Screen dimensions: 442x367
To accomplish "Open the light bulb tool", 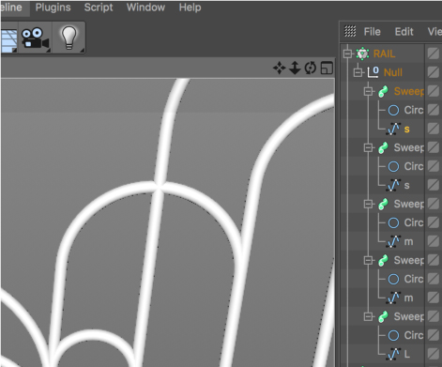I will click(69, 38).
